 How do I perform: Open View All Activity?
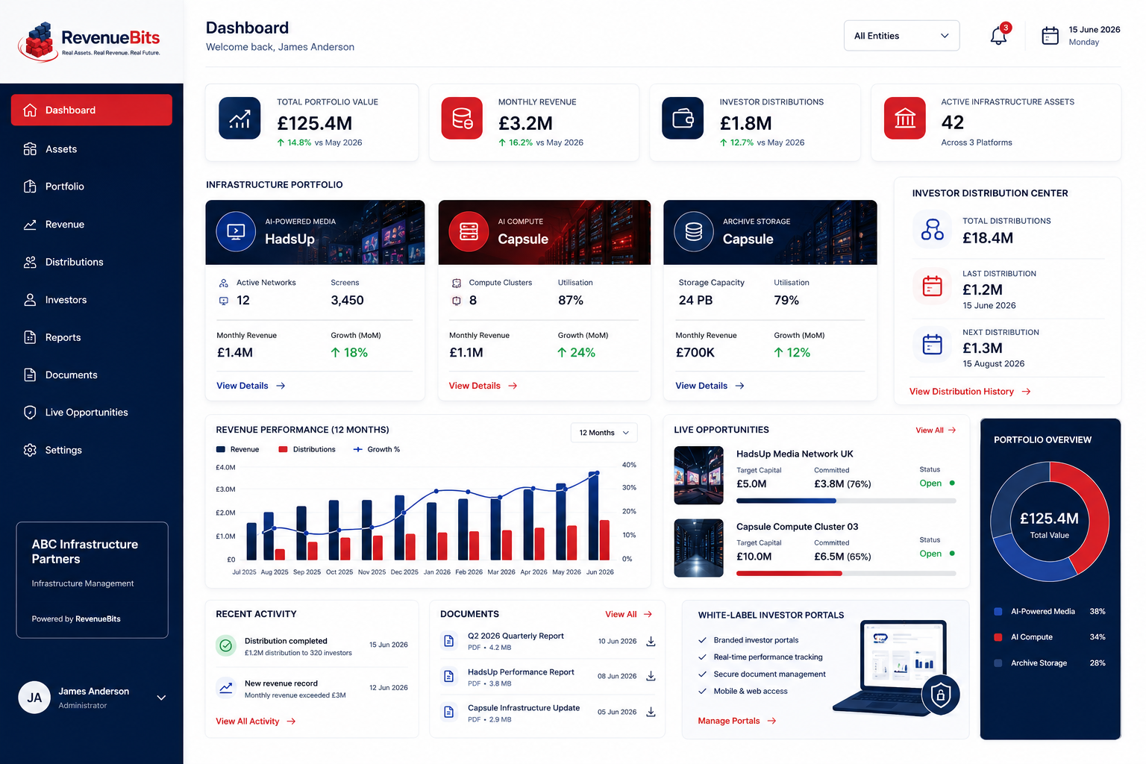click(255, 721)
